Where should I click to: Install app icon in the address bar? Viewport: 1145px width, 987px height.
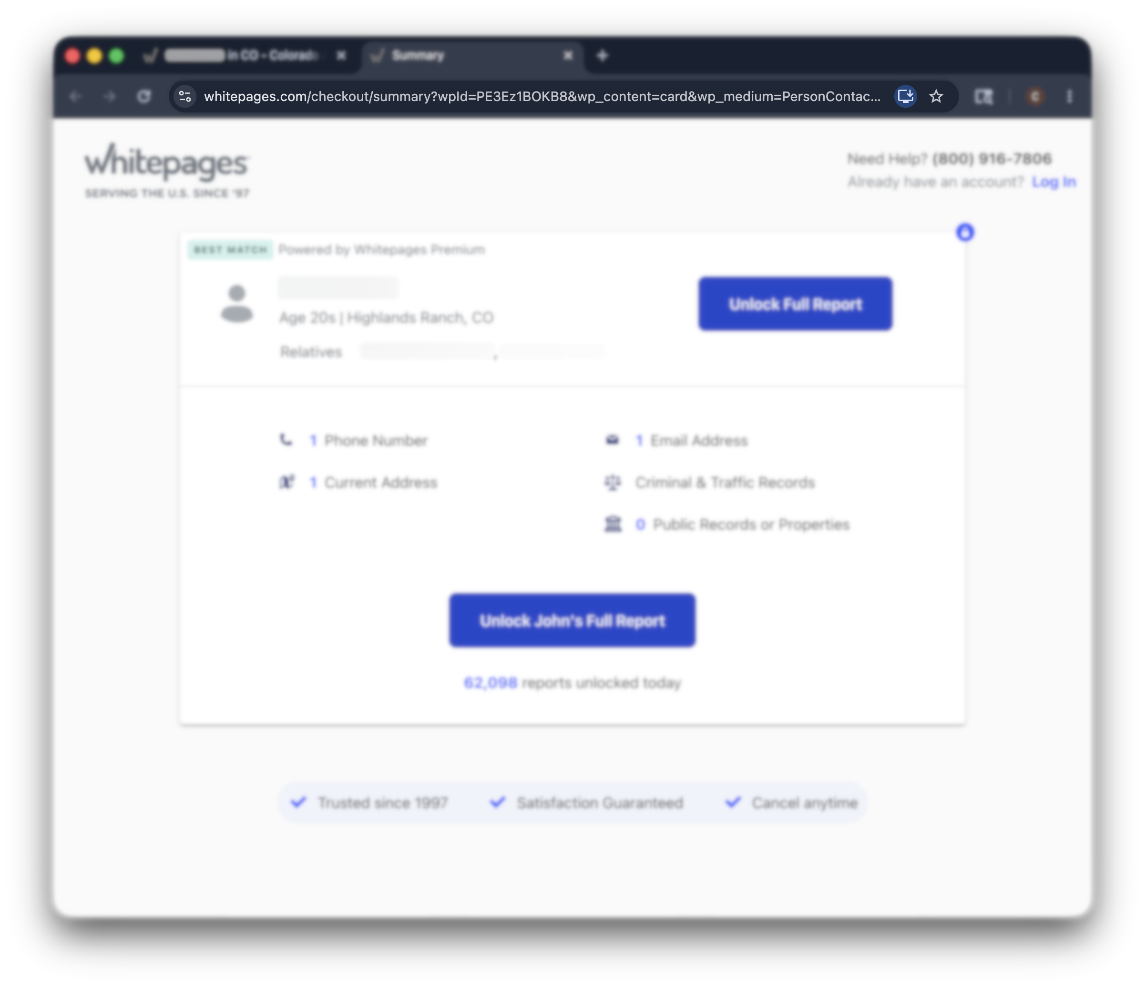[905, 97]
